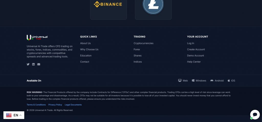
Task: Open Cryptocurrencies trading page
Action: coord(144,43)
